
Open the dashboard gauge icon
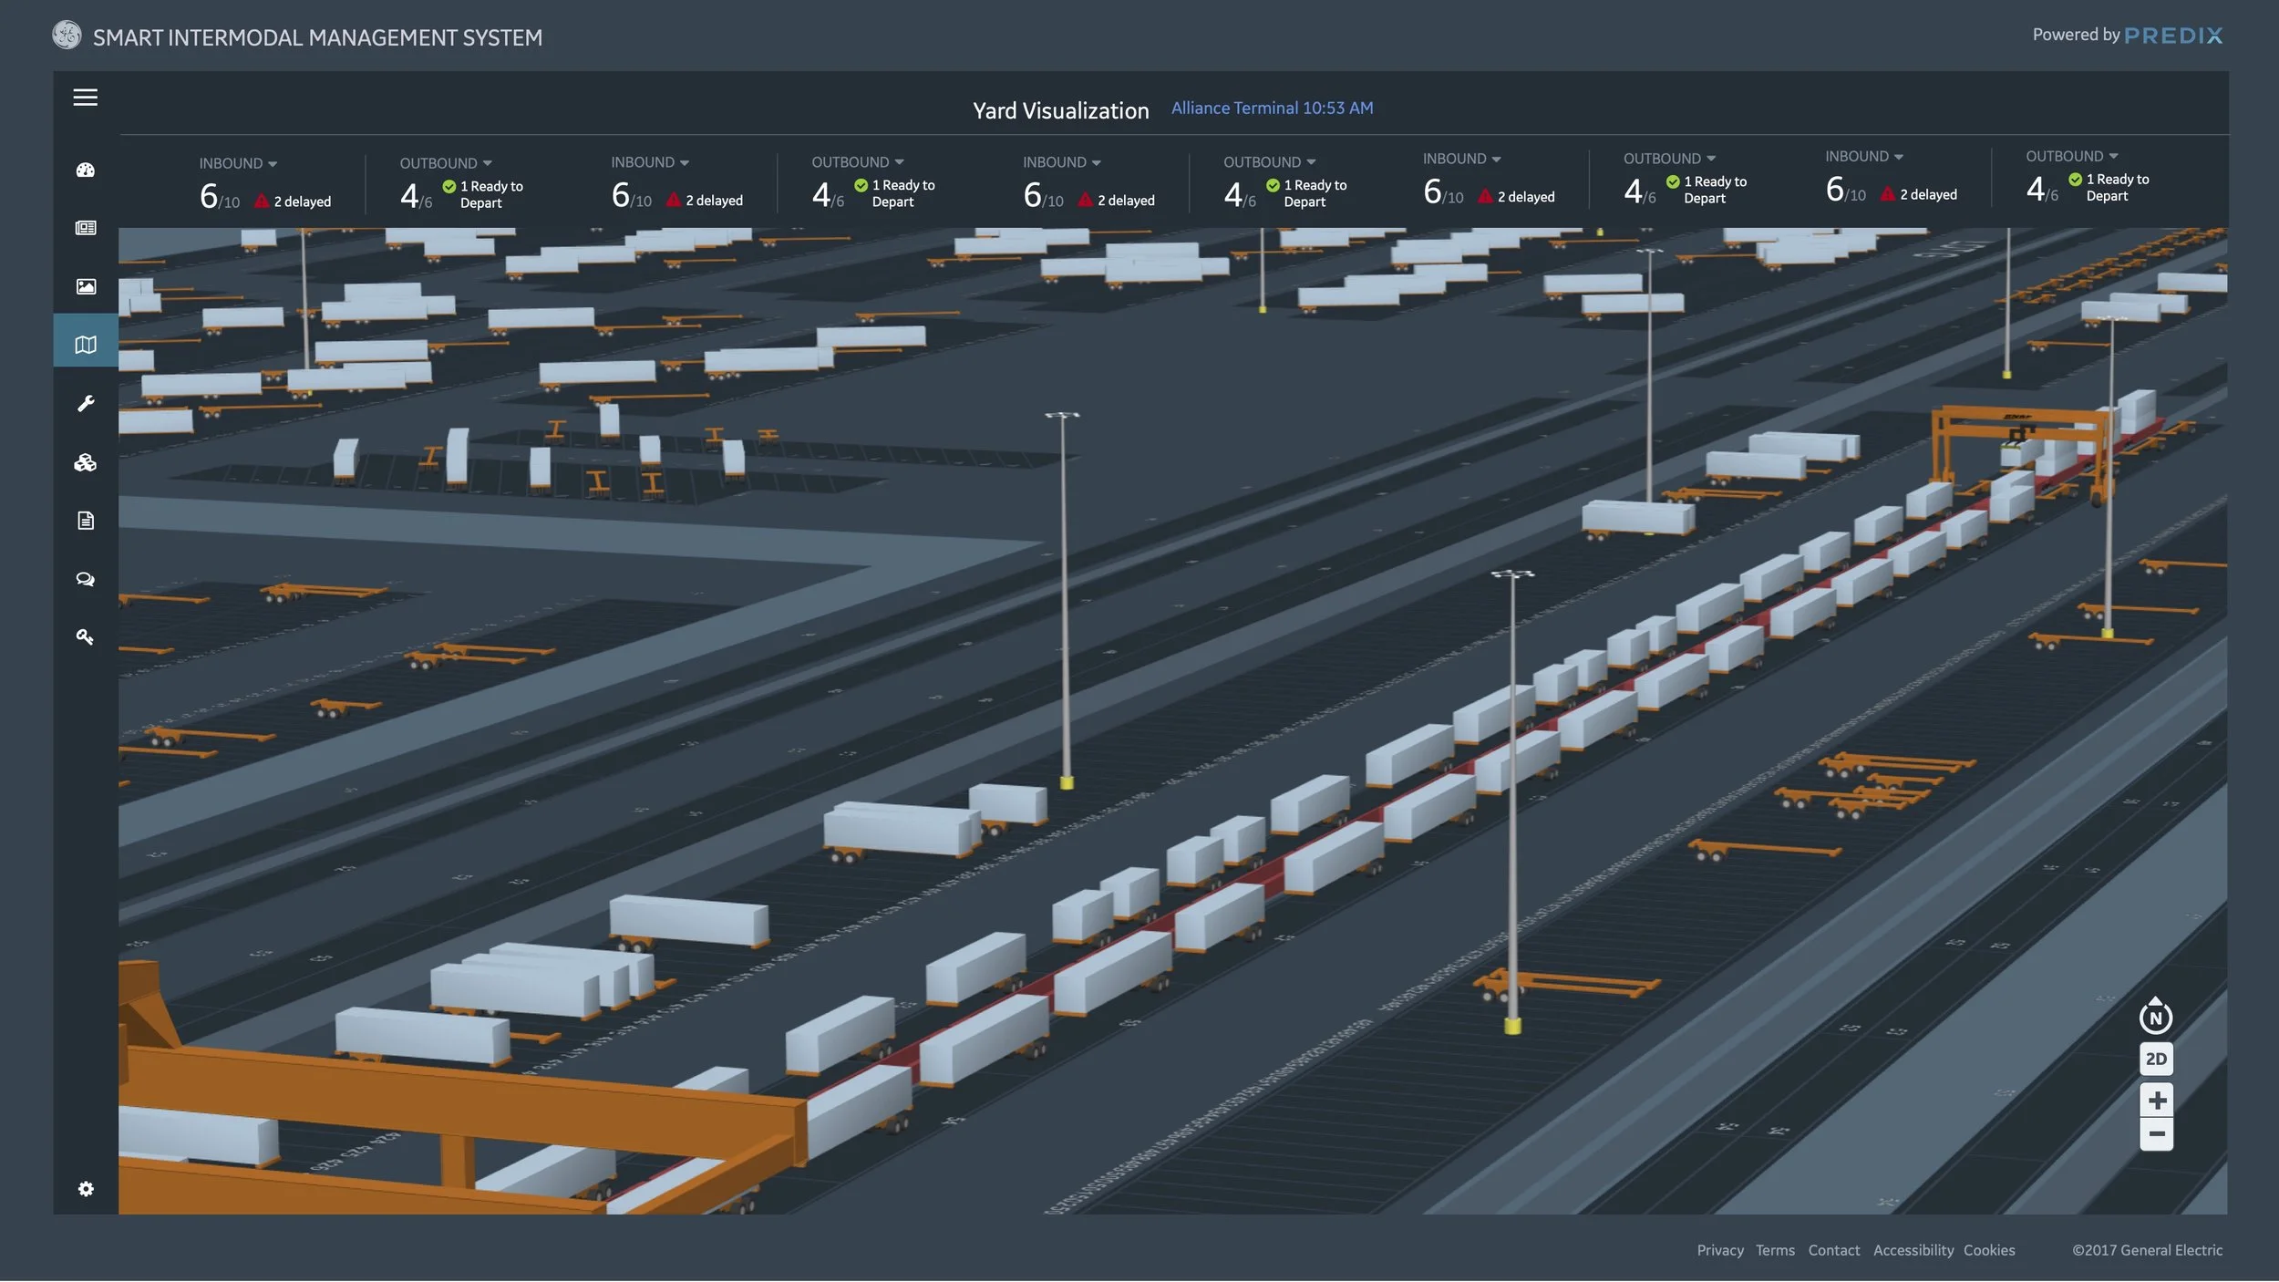point(86,171)
